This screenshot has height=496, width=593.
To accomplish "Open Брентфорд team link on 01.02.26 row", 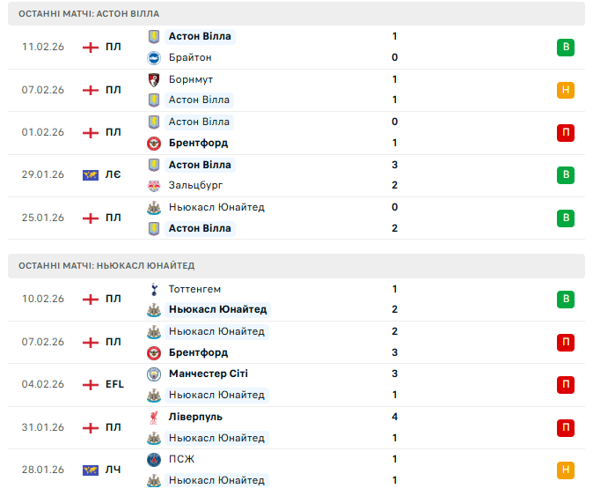I will coord(198,143).
